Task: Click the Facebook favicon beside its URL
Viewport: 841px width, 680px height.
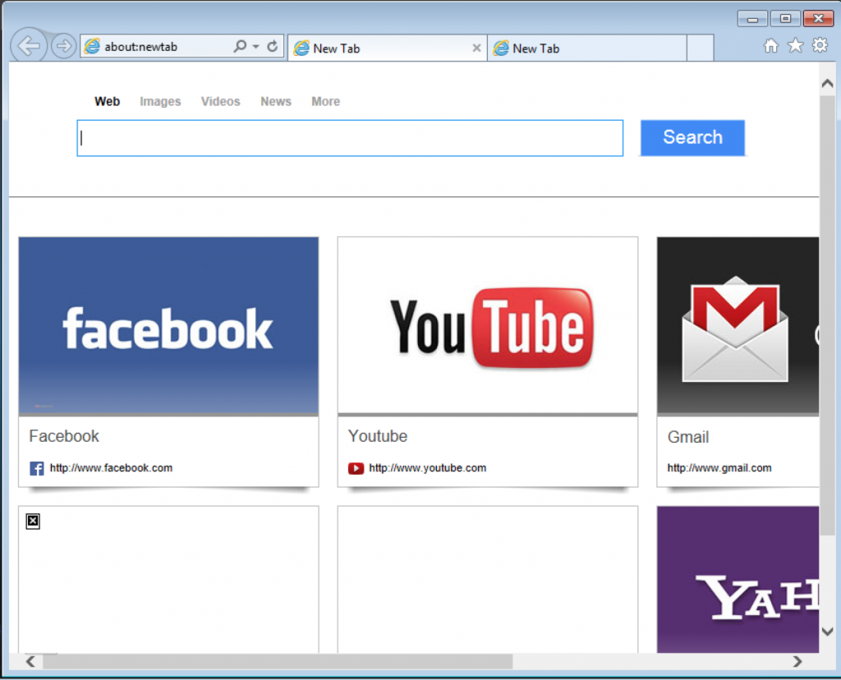Action: pyautogui.click(x=36, y=469)
